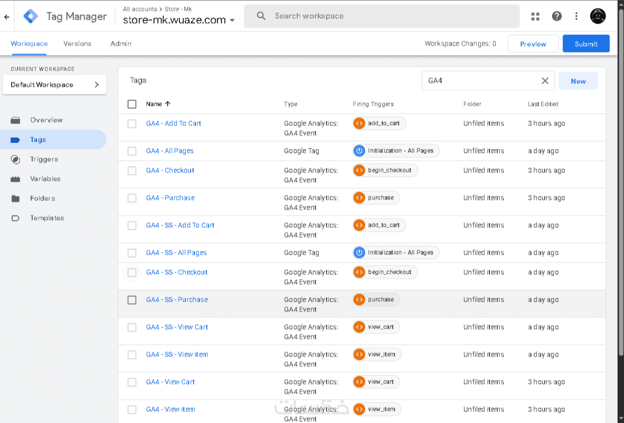Click begin_checkout trigger chip for GA4 - SS - Checkout
The width and height of the screenshot is (624, 423).
[x=385, y=272]
